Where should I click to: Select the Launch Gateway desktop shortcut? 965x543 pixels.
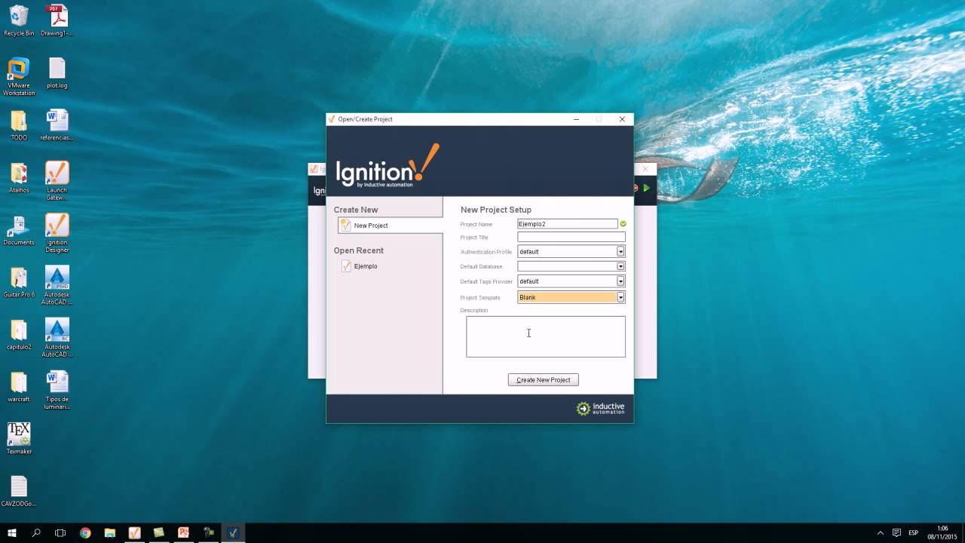(57, 180)
